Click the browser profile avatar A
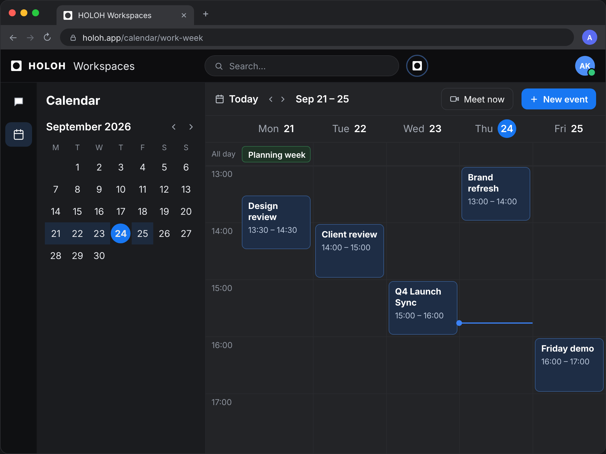The width and height of the screenshot is (606, 454). coord(589,38)
